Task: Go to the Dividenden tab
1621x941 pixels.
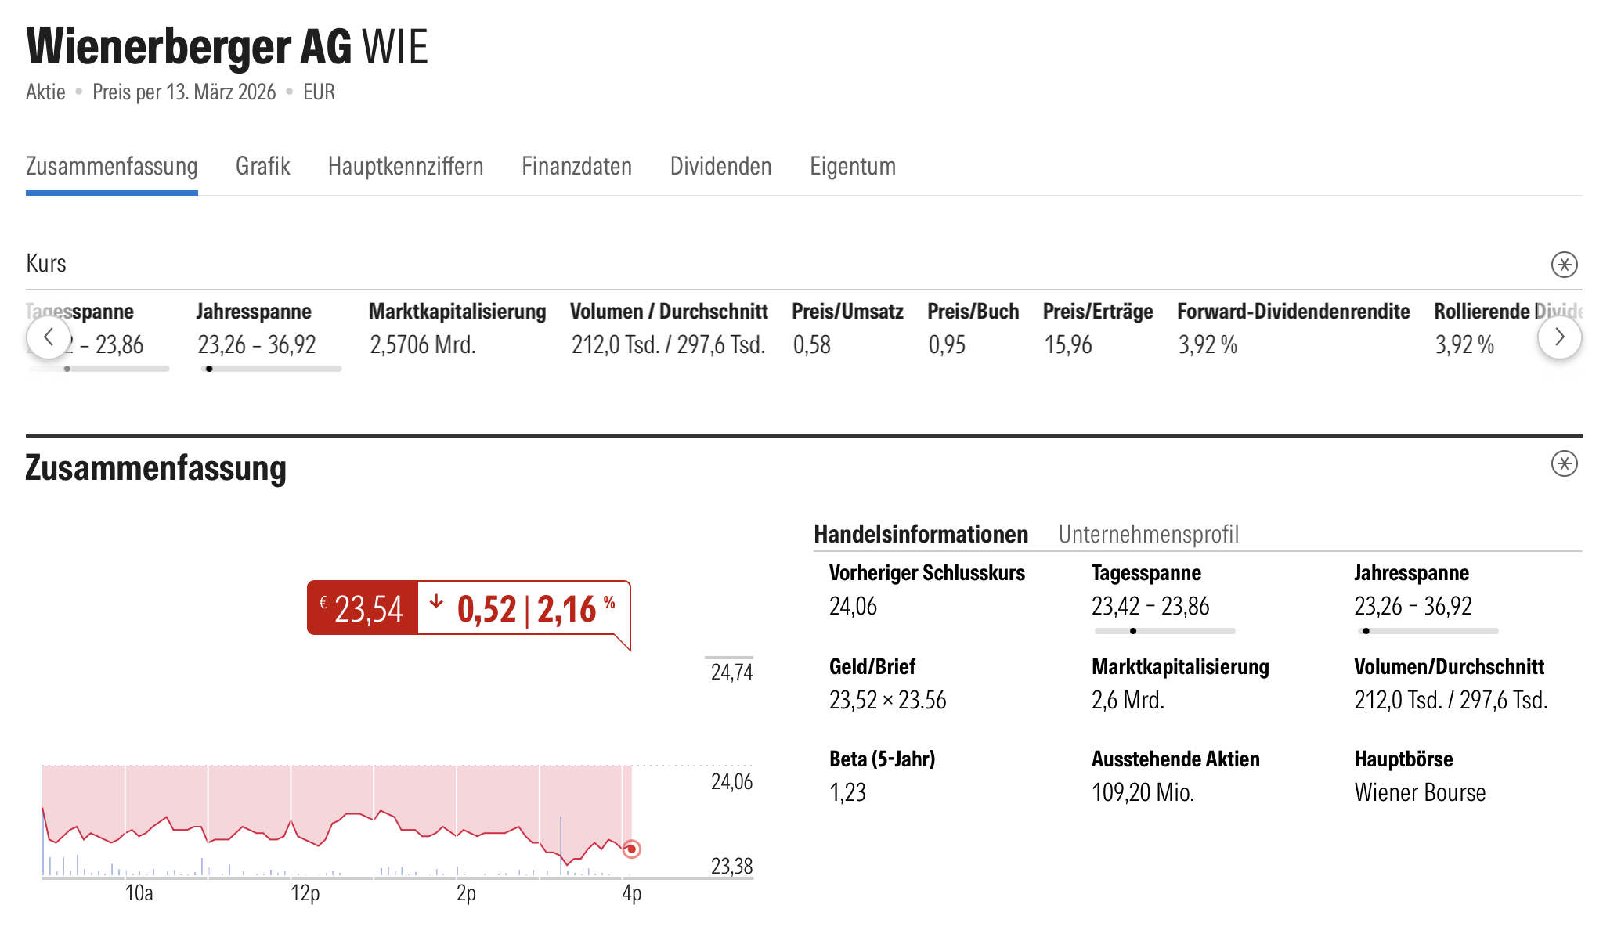Action: coord(720,166)
